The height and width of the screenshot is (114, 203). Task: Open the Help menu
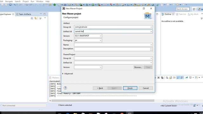point(47,1)
